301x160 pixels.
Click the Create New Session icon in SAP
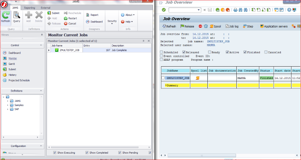tap(276, 10)
